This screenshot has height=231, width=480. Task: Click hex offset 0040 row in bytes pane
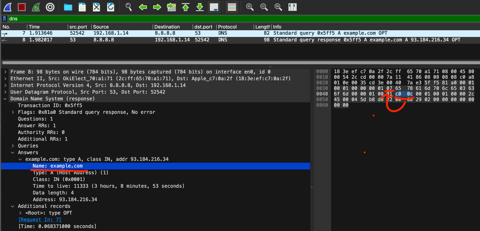click(x=322, y=94)
